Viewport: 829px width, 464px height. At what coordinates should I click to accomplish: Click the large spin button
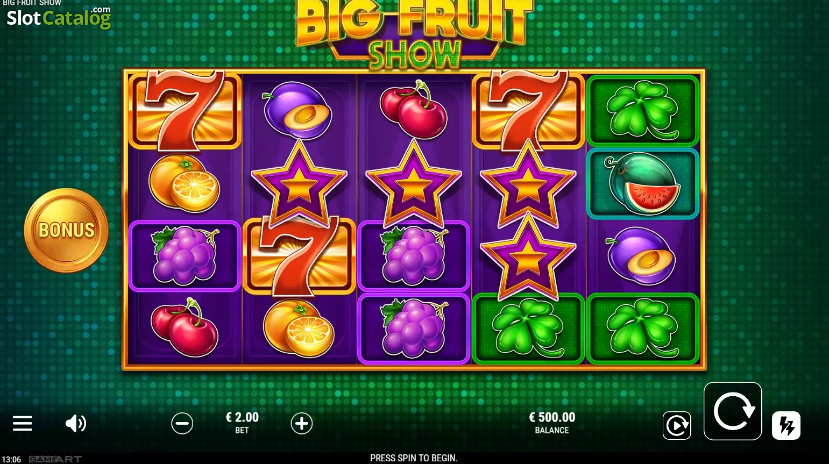pyautogui.click(x=733, y=411)
